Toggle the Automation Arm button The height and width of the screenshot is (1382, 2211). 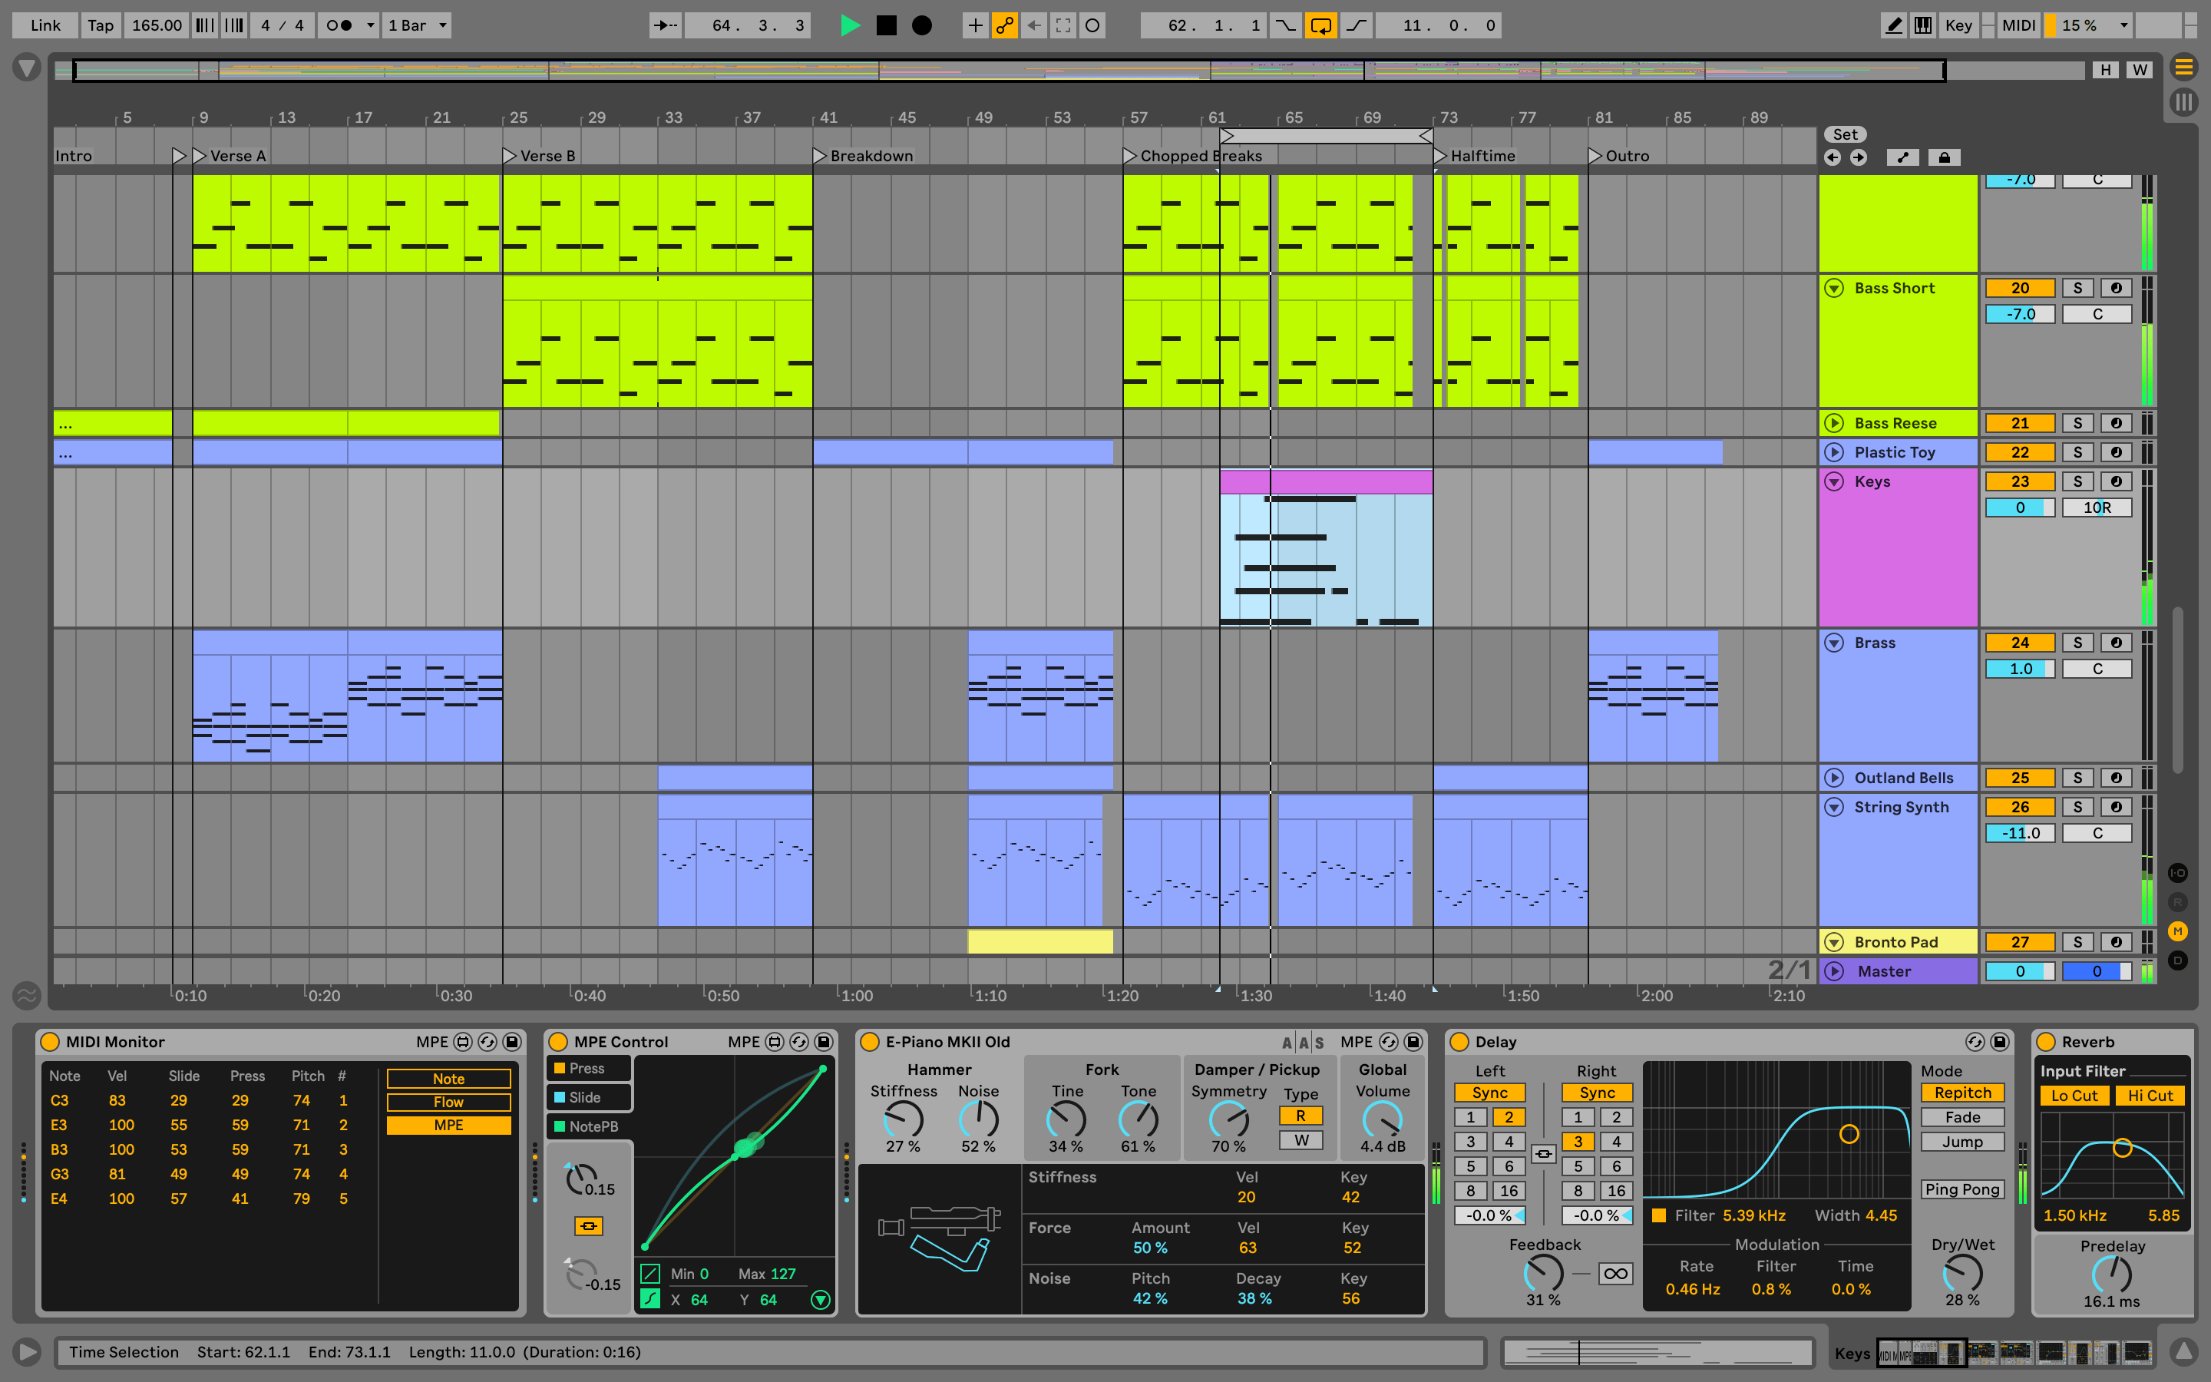1004,25
